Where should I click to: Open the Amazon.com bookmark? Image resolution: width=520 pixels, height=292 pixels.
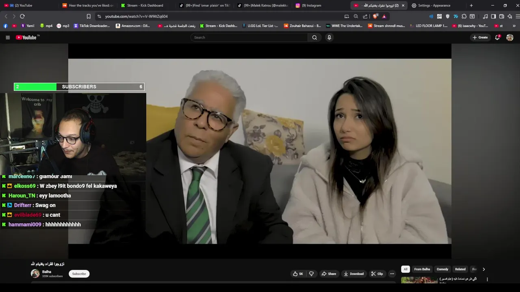tap(133, 26)
